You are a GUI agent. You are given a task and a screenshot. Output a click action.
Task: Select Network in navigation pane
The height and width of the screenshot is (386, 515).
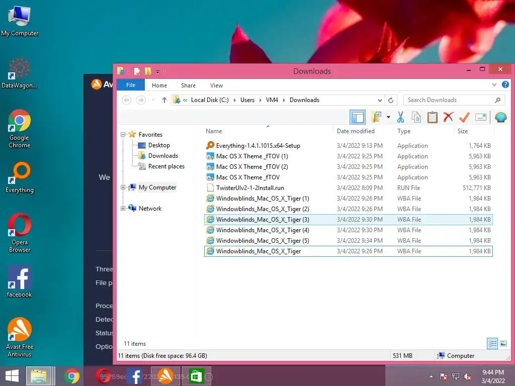[x=145, y=209]
